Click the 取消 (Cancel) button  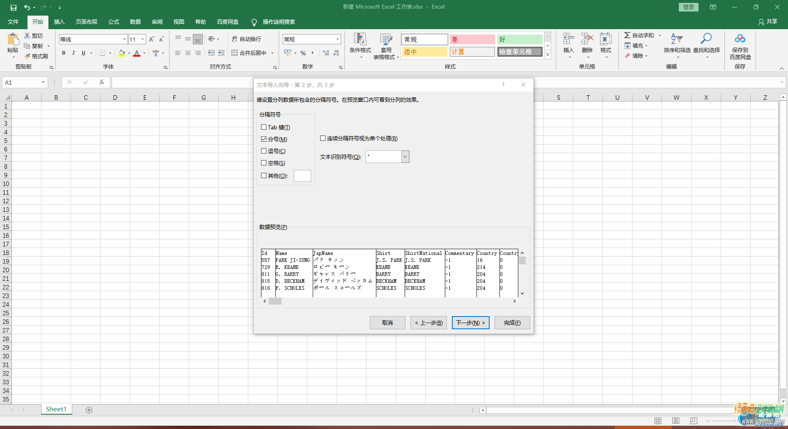(387, 323)
